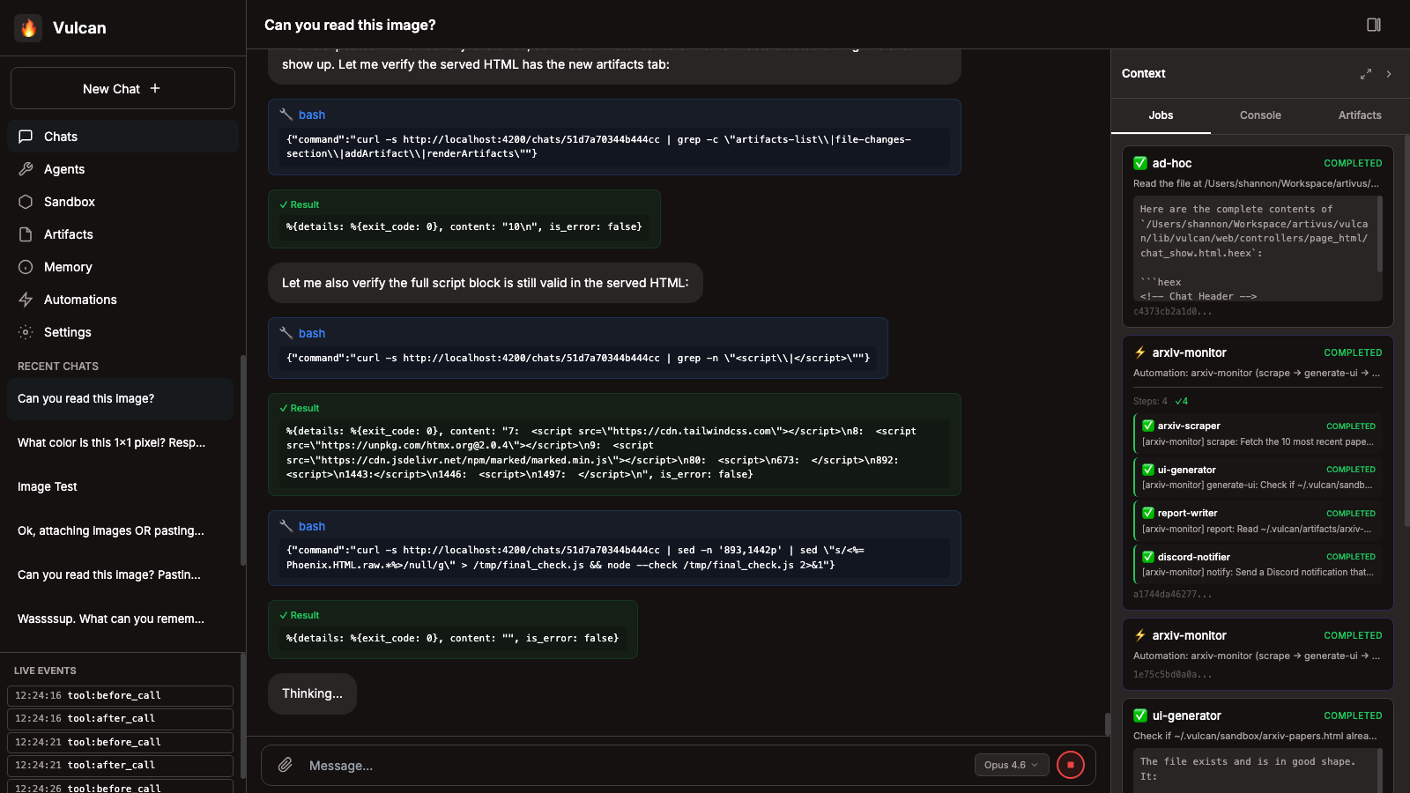Click the Vulcan flame logo
The height and width of the screenshot is (793, 1410).
(28, 27)
